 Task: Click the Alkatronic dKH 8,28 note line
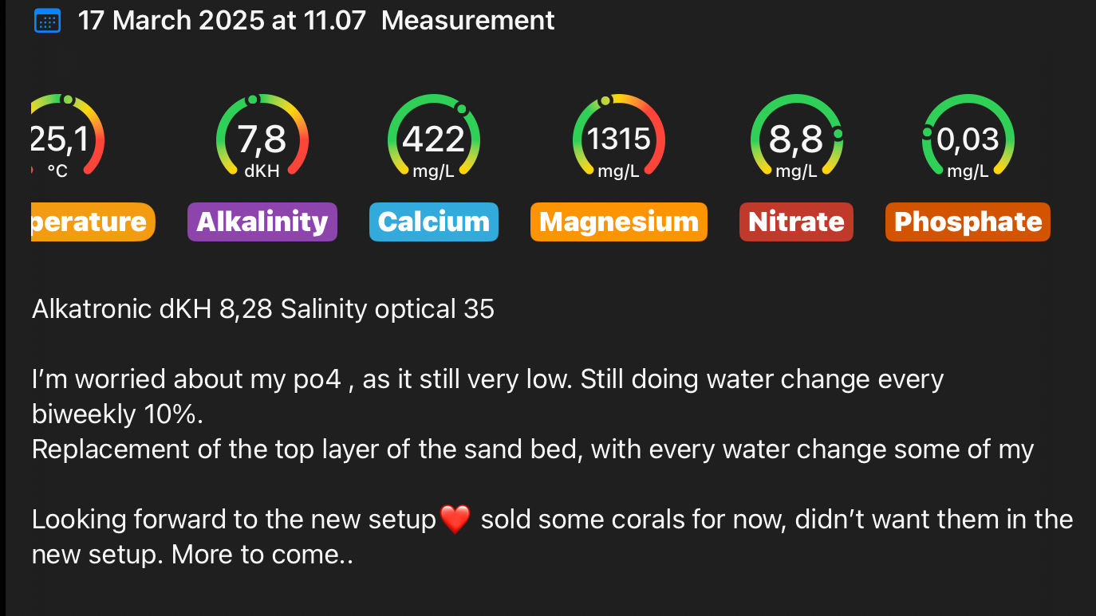[x=263, y=308]
